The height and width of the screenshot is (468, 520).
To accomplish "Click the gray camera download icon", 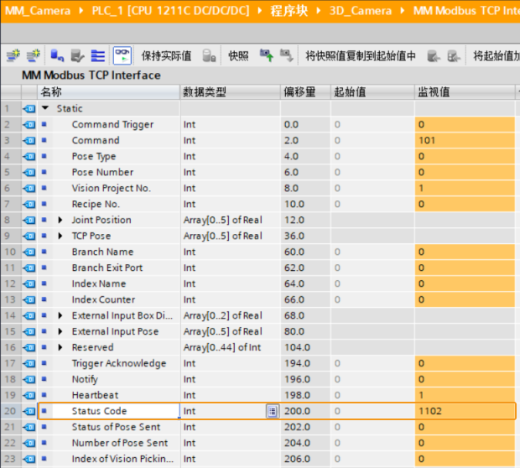I will [x=287, y=55].
